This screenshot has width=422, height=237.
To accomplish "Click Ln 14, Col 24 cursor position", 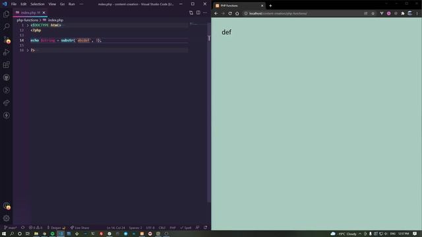I will [x=116, y=228].
